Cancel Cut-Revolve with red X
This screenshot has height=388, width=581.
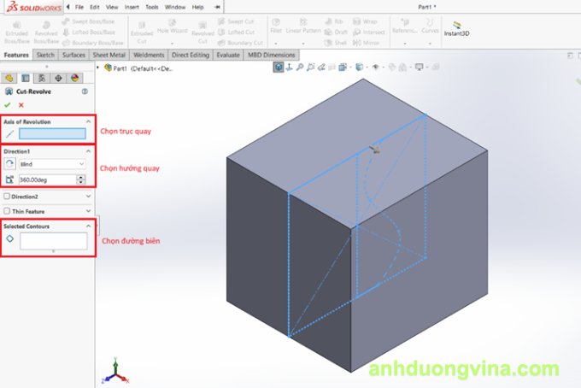point(21,104)
